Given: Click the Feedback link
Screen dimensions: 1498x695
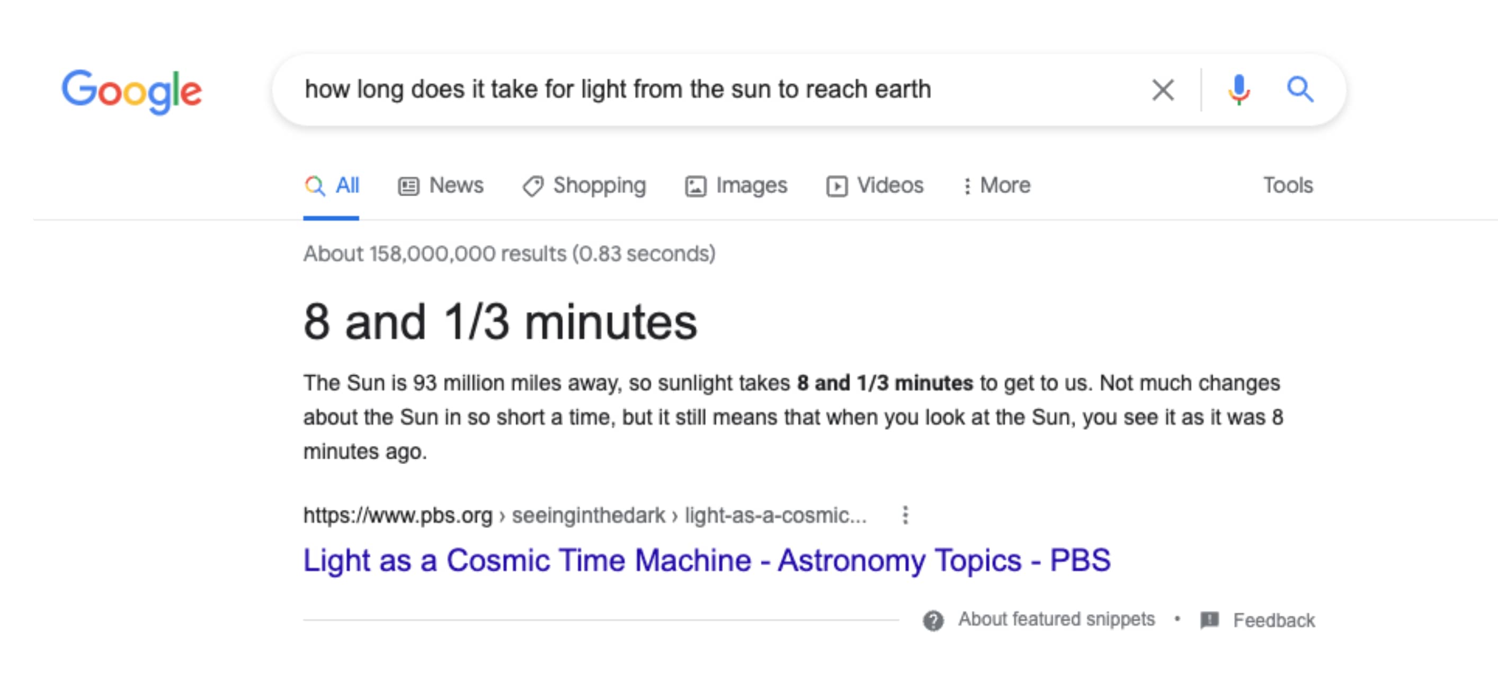Looking at the screenshot, I should click(1273, 620).
